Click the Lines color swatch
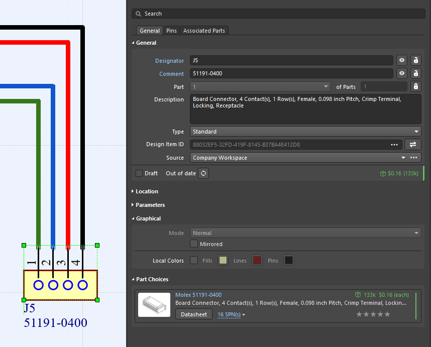The width and height of the screenshot is (431, 347). tap(257, 261)
